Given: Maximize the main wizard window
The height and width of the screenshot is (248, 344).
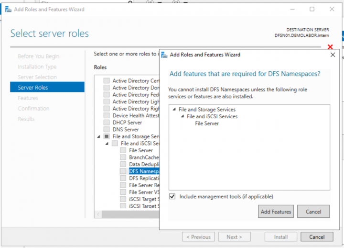Looking at the screenshot, I should [312, 9].
